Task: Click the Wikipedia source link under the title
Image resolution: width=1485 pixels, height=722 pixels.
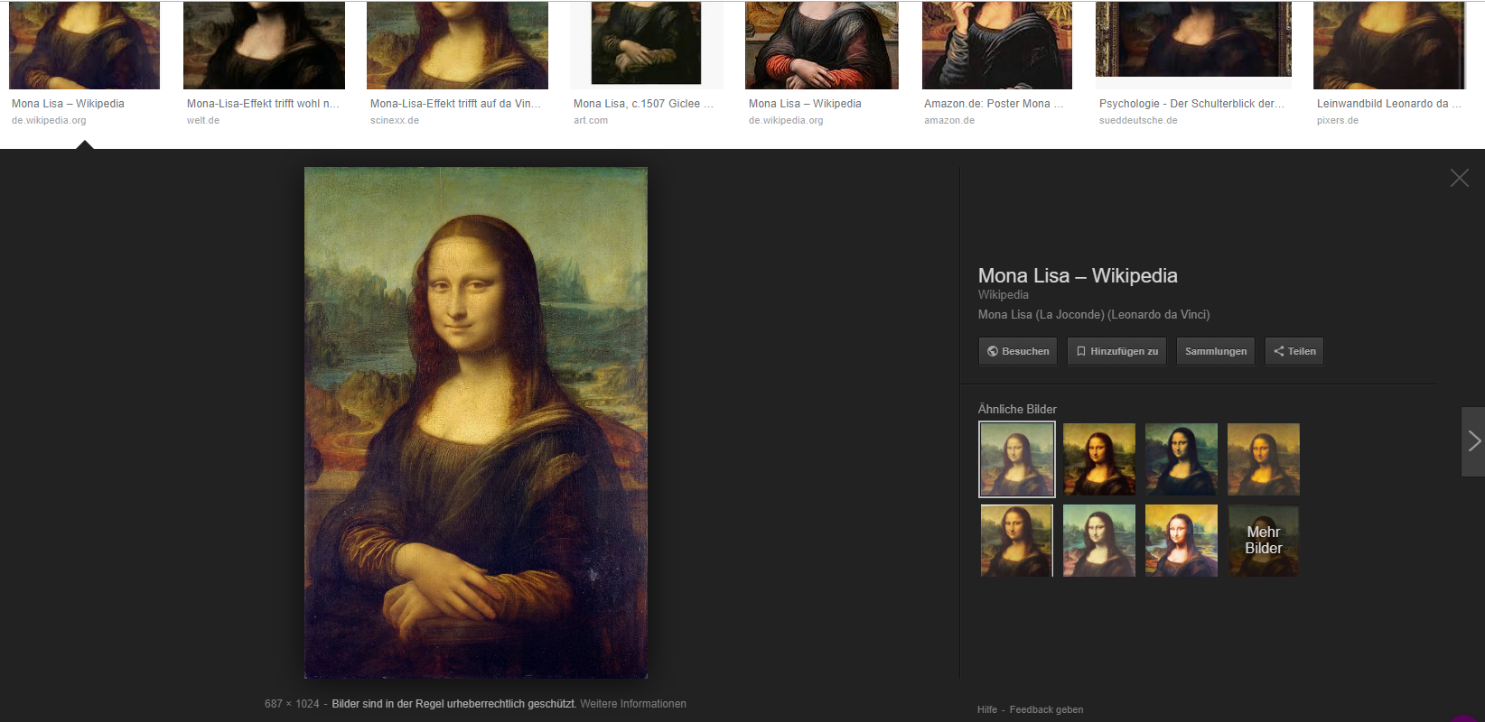Action: pos(1003,295)
